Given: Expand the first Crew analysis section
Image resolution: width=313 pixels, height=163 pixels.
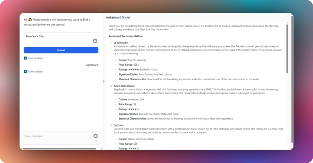Looking at the screenshot, I should click(33, 58).
